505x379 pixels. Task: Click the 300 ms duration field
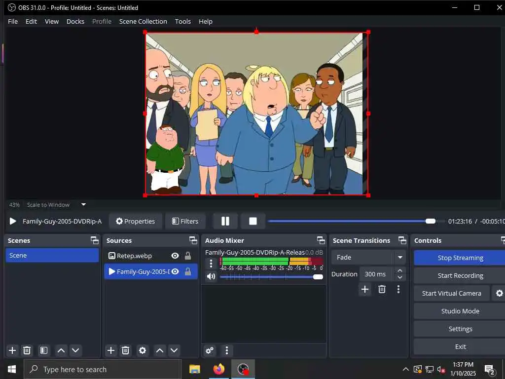point(377,274)
